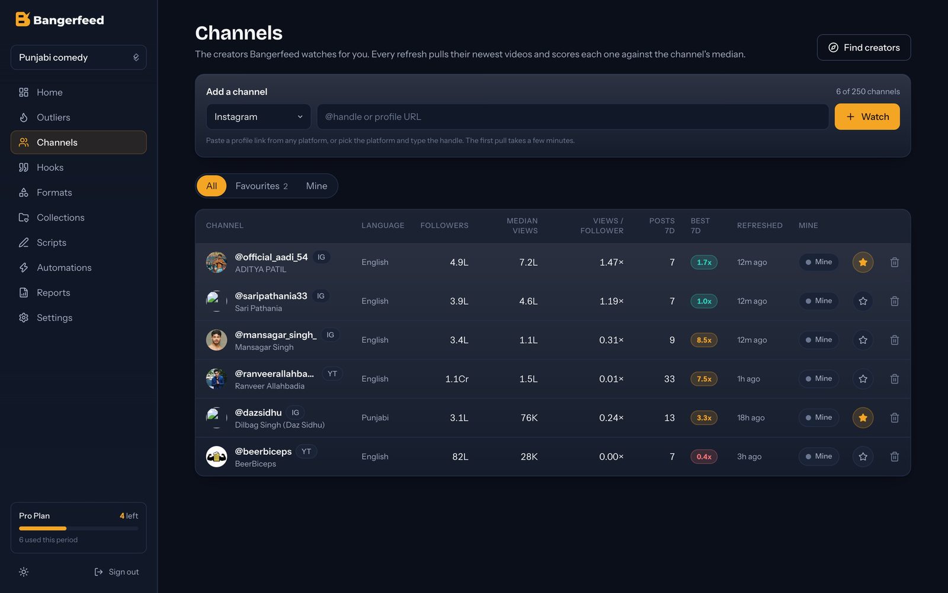Sort by the Followers column header
948x593 pixels.
444,225
